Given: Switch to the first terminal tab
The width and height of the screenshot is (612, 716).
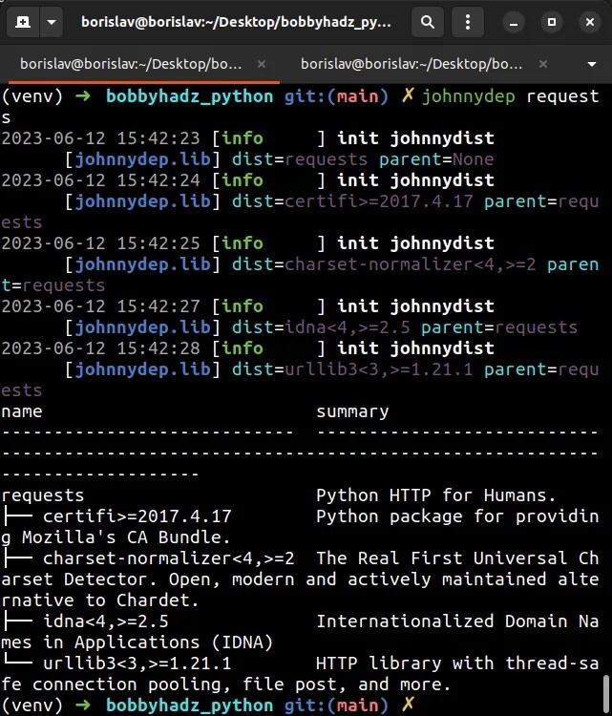Looking at the screenshot, I should click(131, 64).
